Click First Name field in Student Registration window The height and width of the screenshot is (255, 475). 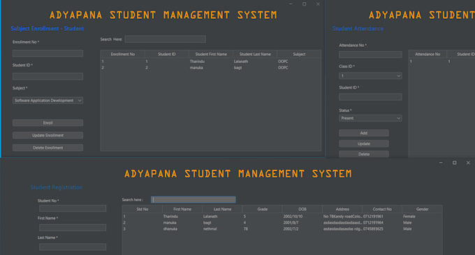73,228
